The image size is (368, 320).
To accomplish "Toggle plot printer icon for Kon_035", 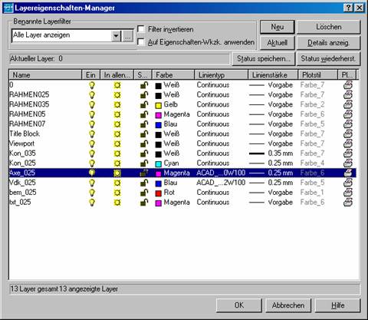I will pos(348,153).
